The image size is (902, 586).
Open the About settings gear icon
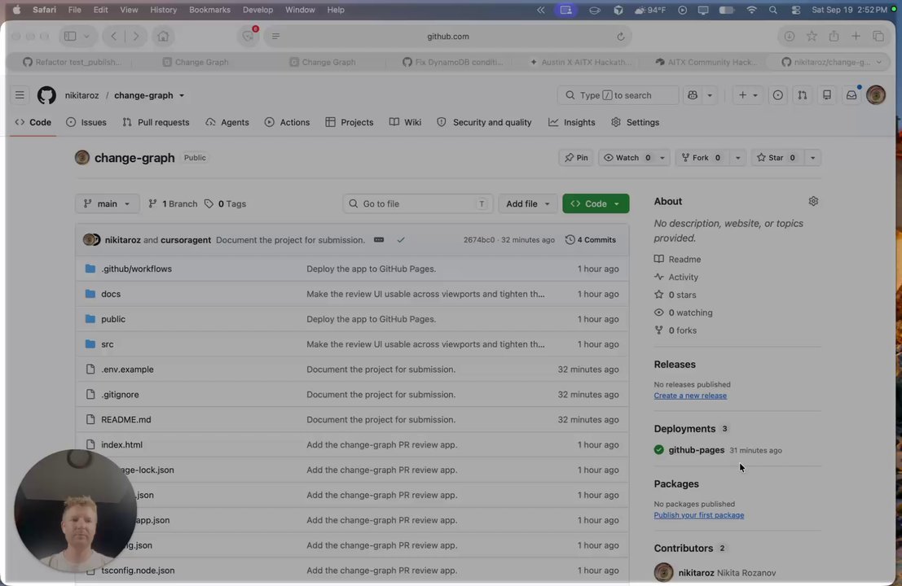click(x=813, y=201)
